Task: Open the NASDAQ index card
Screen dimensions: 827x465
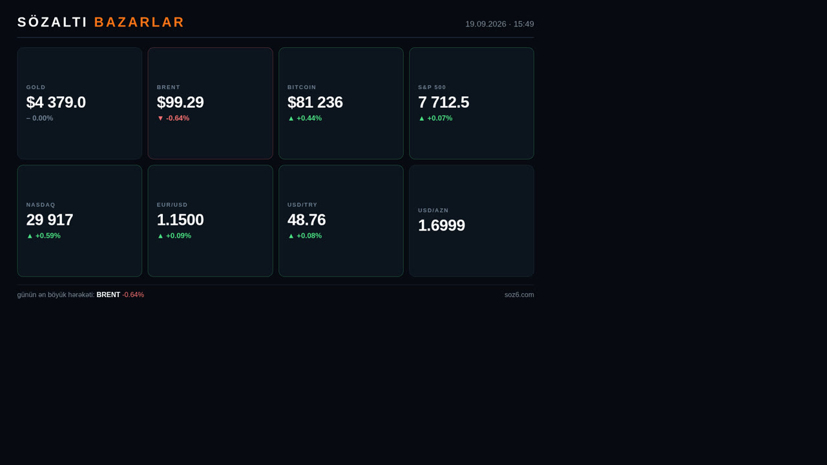Action: click(x=79, y=221)
